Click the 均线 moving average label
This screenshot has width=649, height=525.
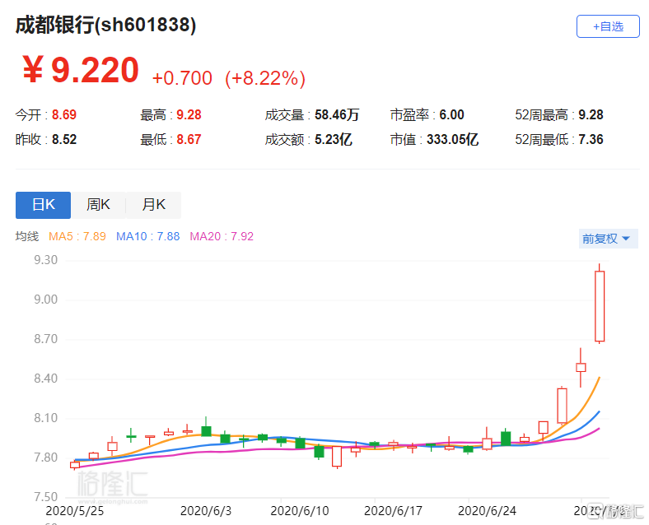(27, 236)
